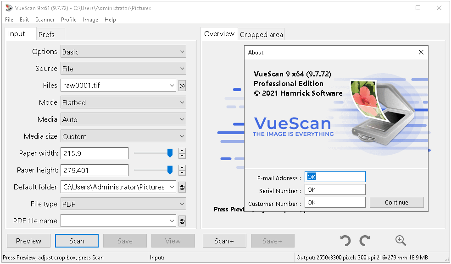Click the '© 2021 Hamrick Software' text
451x264 pixels.
pyautogui.click(x=298, y=93)
